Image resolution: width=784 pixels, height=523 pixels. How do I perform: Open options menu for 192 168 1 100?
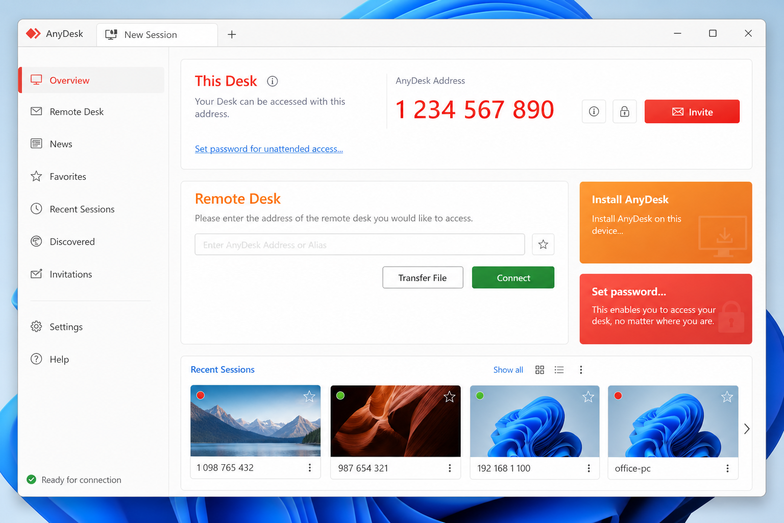pyautogui.click(x=589, y=468)
